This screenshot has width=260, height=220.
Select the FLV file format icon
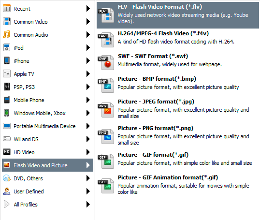(x=106, y=15)
